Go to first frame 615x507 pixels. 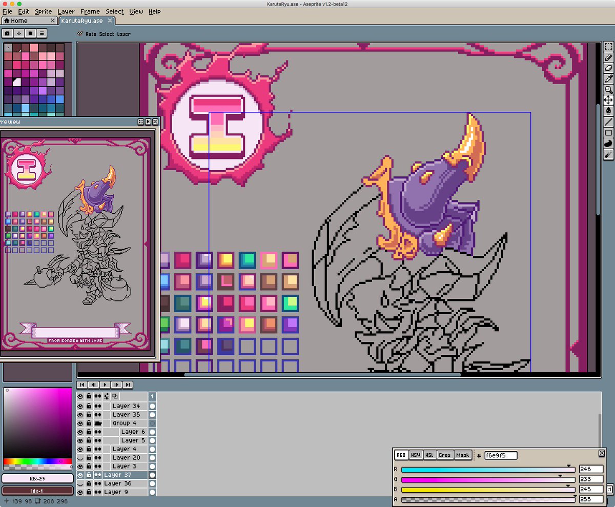click(x=82, y=384)
